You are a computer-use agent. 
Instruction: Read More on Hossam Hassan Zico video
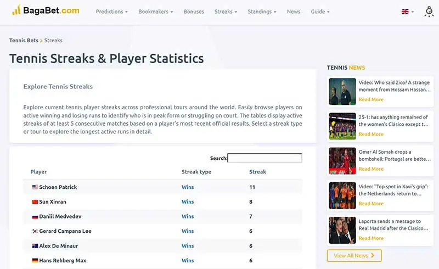coord(371,99)
